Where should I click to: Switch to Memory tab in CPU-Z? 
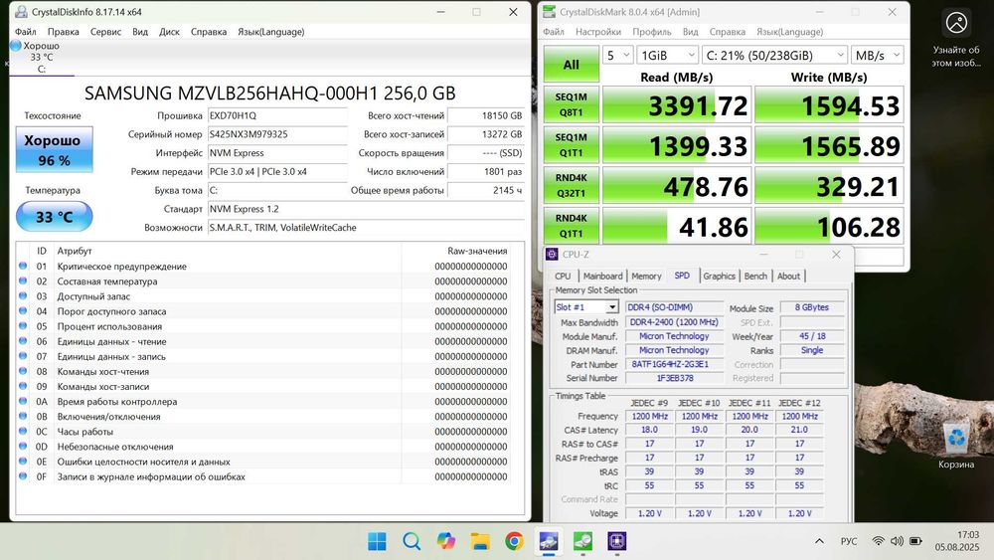[x=646, y=276]
